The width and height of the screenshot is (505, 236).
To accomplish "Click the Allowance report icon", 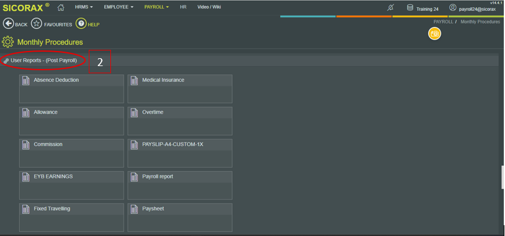I will point(26,113).
